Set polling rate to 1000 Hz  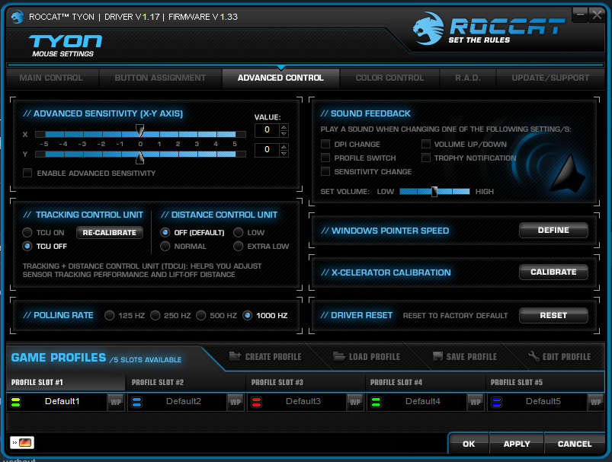coord(247,315)
